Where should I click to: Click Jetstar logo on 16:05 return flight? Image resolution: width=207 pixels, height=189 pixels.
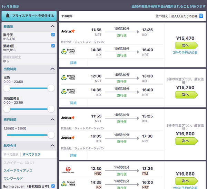[x=68, y=138]
